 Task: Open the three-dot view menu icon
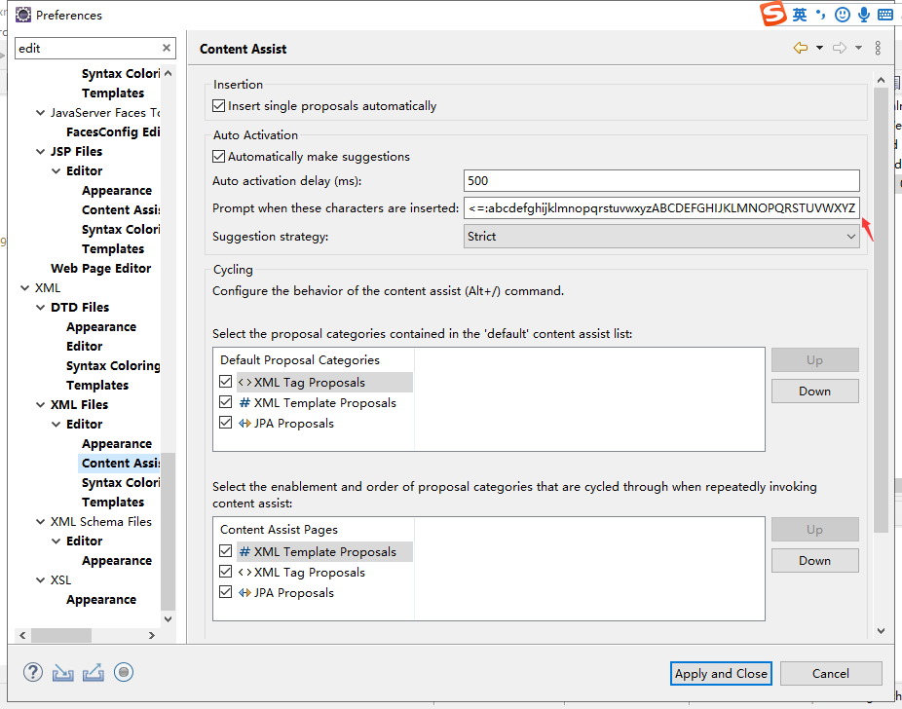(x=878, y=48)
